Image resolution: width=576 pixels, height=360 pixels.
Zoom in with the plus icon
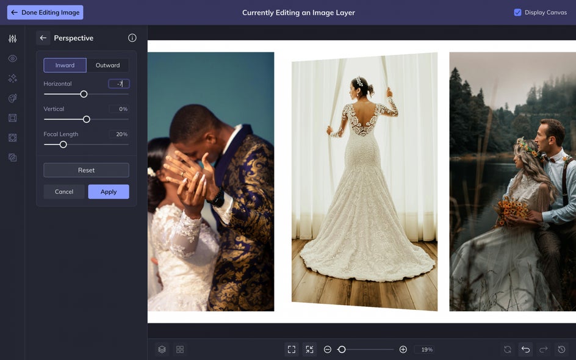(403, 350)
